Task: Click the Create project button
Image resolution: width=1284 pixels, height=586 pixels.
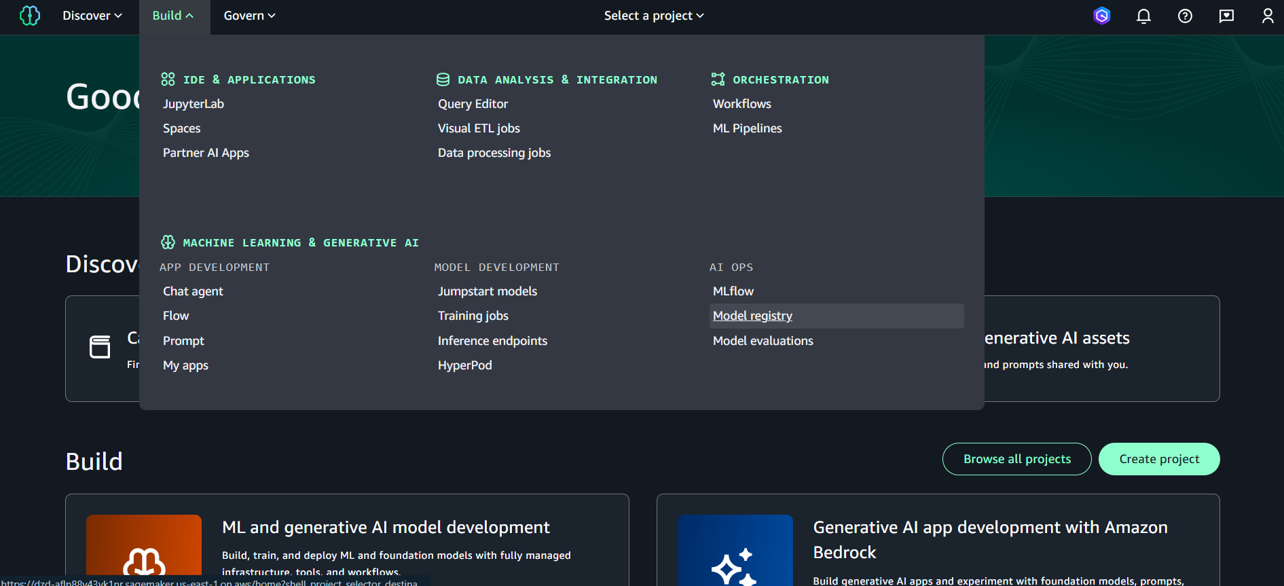Action: coord(1159,459)
